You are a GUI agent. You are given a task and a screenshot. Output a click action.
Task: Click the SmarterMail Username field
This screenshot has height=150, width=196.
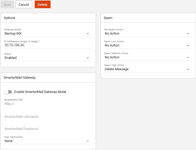click(48, 117)
